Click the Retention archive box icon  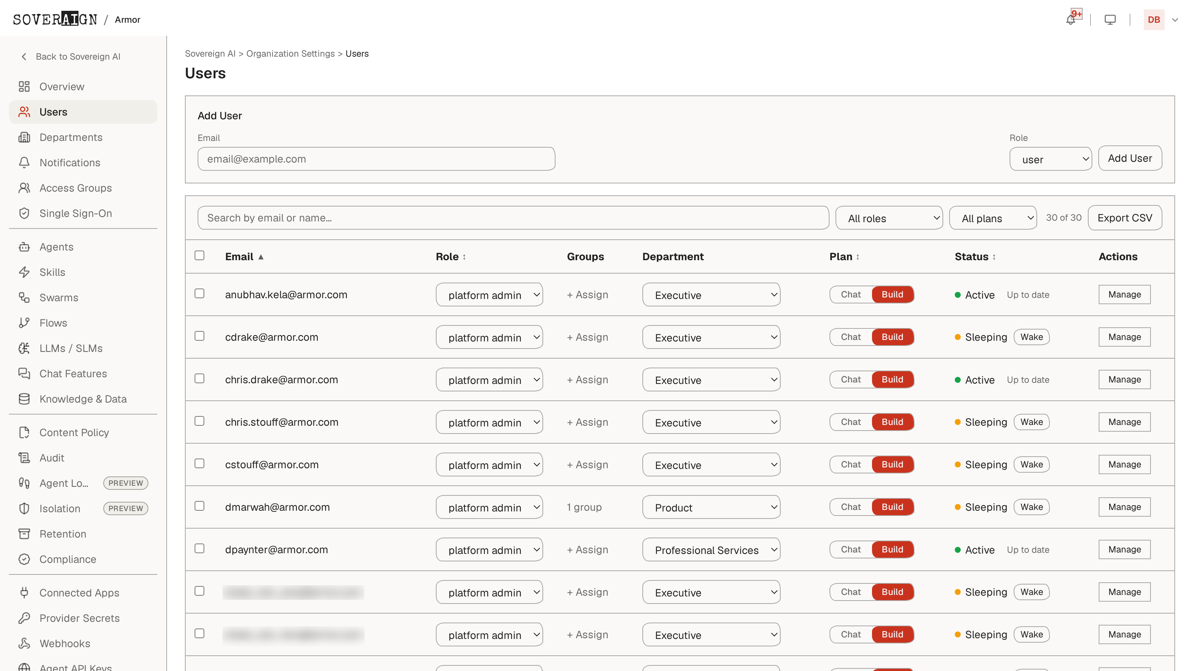24,534
